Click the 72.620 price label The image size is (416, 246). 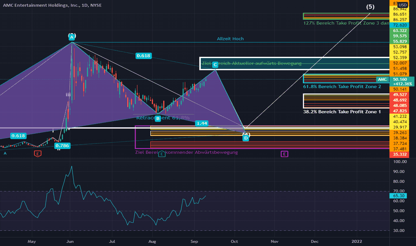pos(400,25)
